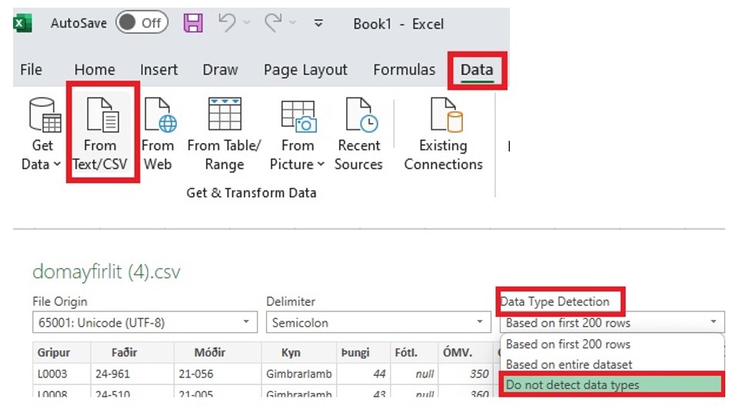Click the Kyn column header
Viewport: 756px width, 419px height.
(299, 352)
